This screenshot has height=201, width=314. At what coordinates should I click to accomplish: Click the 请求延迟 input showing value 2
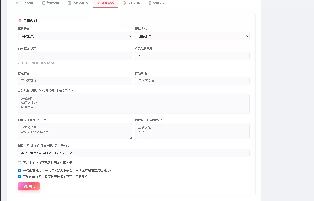tap(75, 56)
